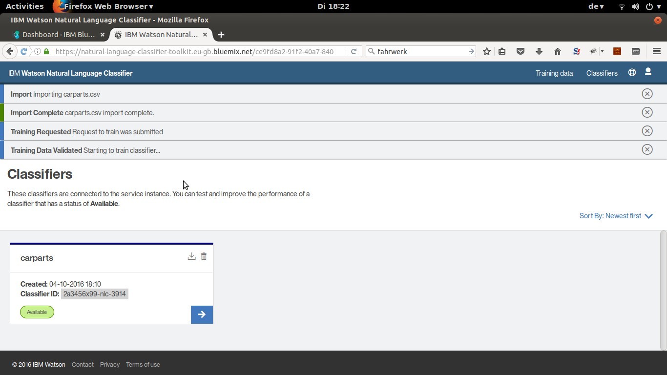Click the volume speaker icon
667x375 pixels.
635,6
